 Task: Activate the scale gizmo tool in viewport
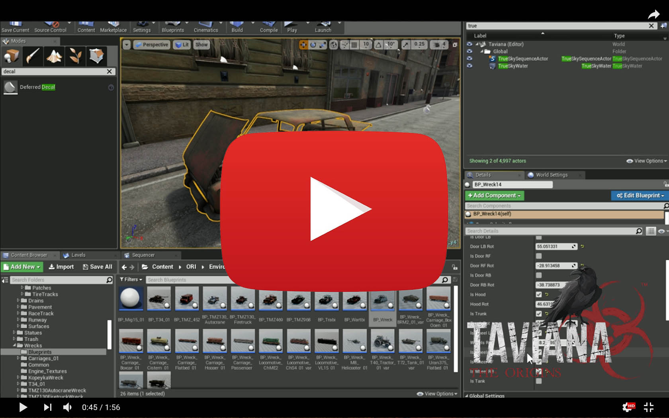click(x=323, y=45)
